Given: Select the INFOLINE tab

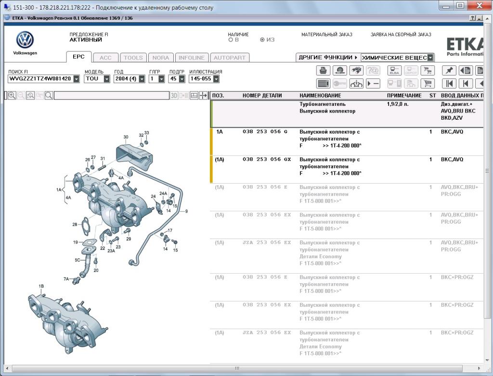Looking at the screenshot, I should click(192, 58).
